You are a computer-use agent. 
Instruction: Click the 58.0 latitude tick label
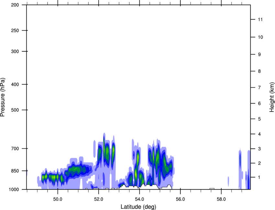click(x=221, y=199)
